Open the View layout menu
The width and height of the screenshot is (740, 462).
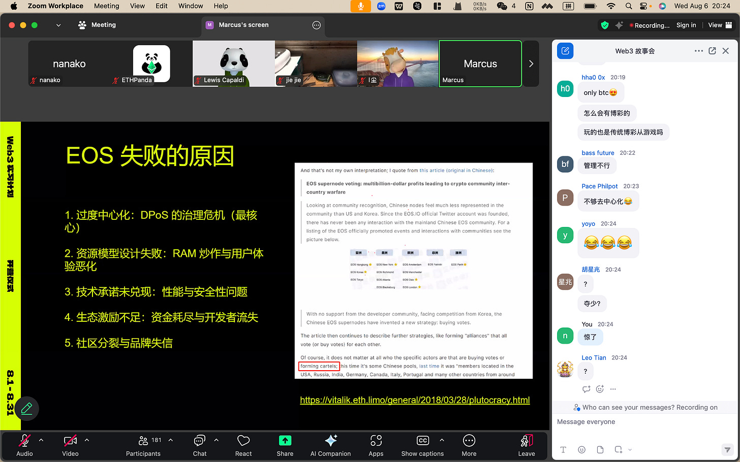pyautogui.click(x=720, y=25)
